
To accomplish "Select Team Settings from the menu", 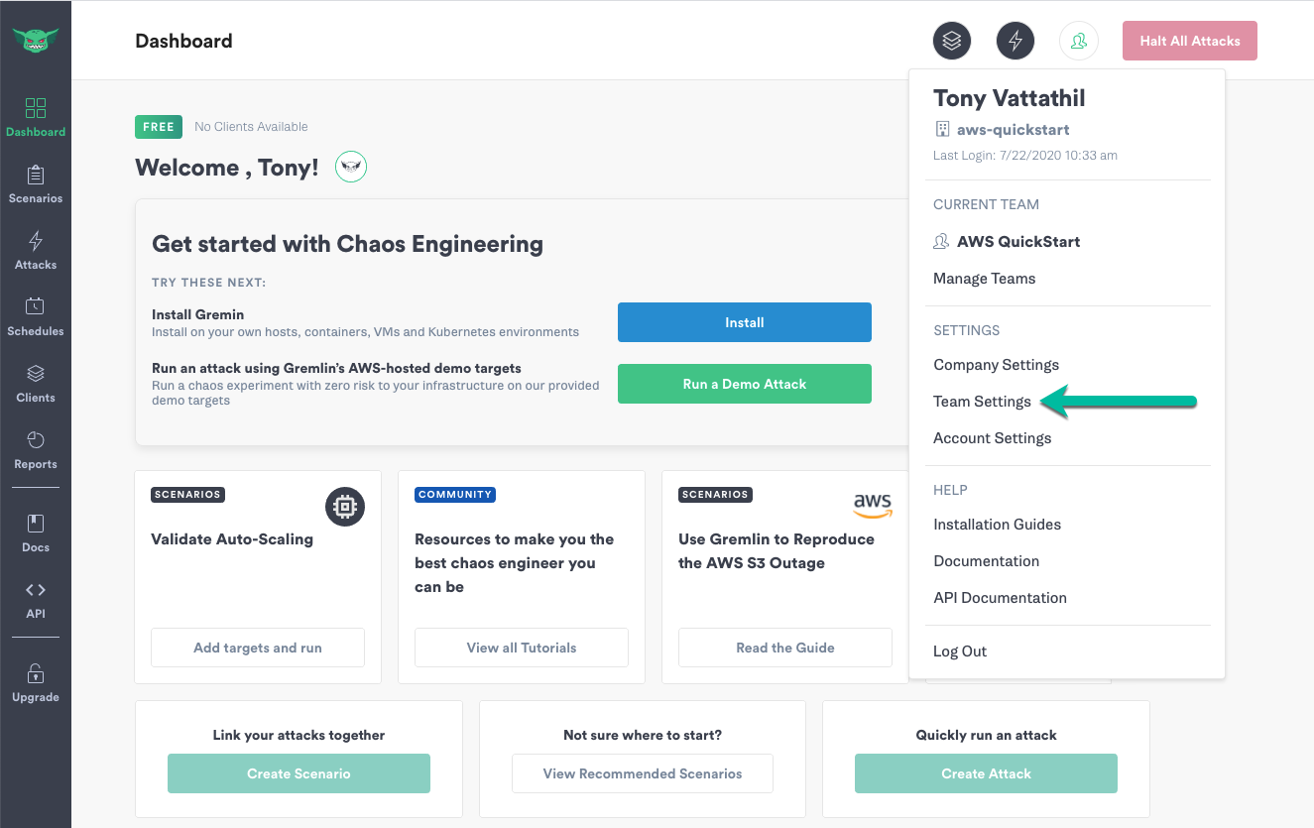I will coord(983,402).
